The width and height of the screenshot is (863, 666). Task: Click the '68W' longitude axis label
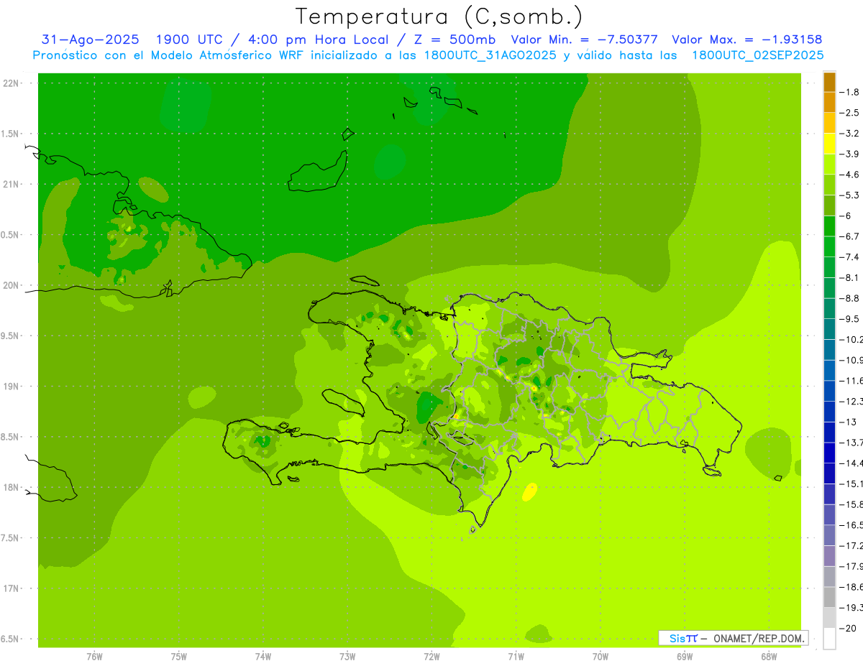click(769, 657)
